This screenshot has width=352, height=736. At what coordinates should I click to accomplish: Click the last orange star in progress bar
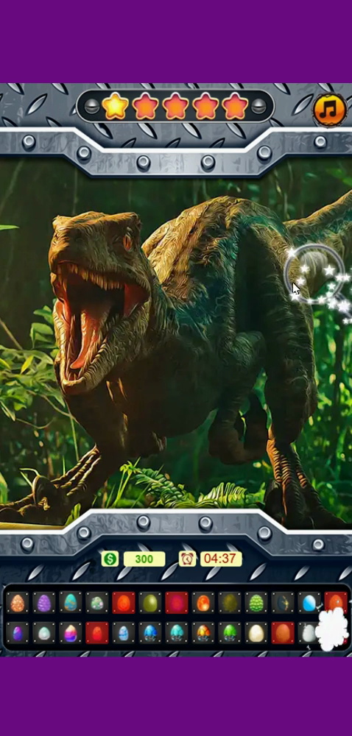click(235, 106)
